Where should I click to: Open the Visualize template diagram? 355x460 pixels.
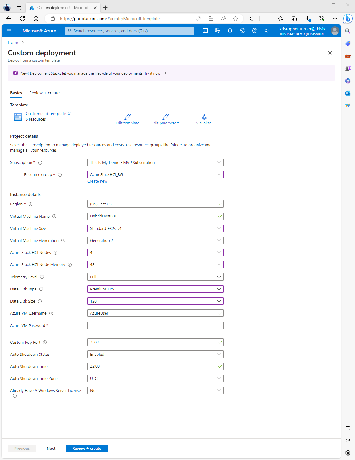[x=204, y=117]
